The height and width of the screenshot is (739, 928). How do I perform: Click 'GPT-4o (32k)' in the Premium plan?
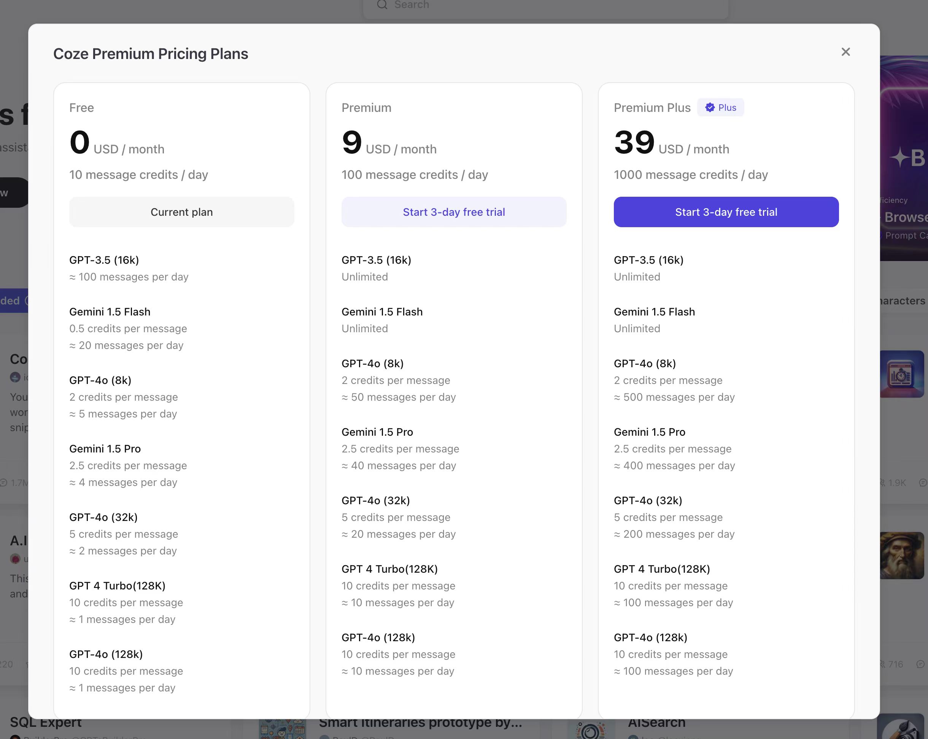click(x=376, y=500)
